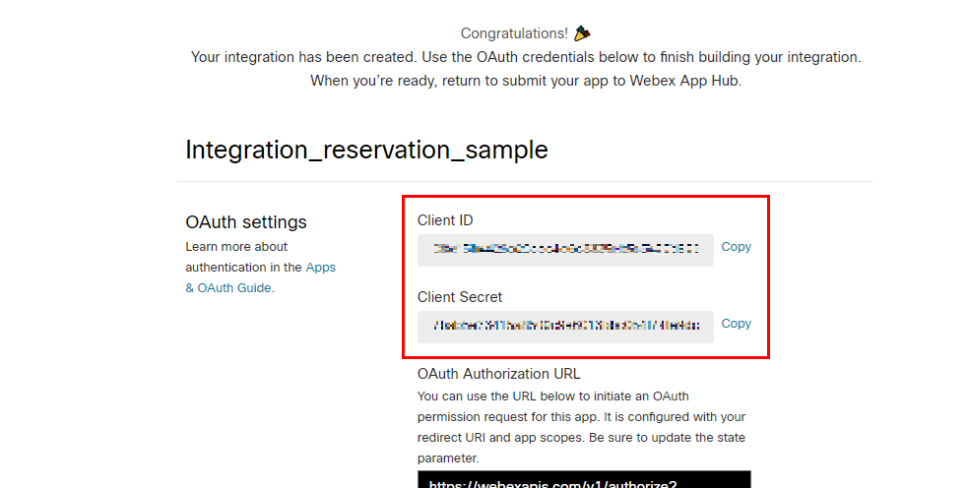Screen dimensions: 966x488
Task: Click the OAuth permission request description paragraph
Action: point(581,416)
